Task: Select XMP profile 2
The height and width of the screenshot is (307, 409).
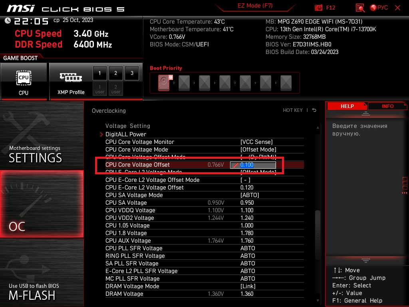Action: pyautogui.click(x=115, y=73)
